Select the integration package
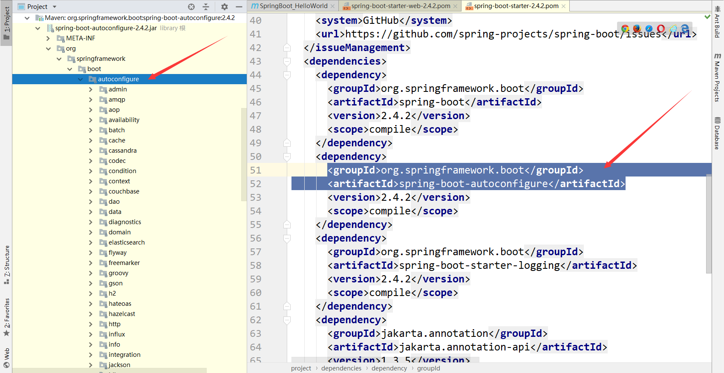The width and height of the screenshot is (724, 373). 124,355
